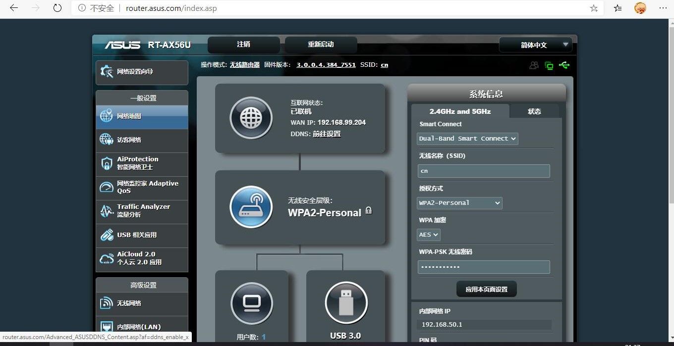Viewport: 674px width, 346px height.
Task: Click the clients computer icon
Action: pos(252,303)
